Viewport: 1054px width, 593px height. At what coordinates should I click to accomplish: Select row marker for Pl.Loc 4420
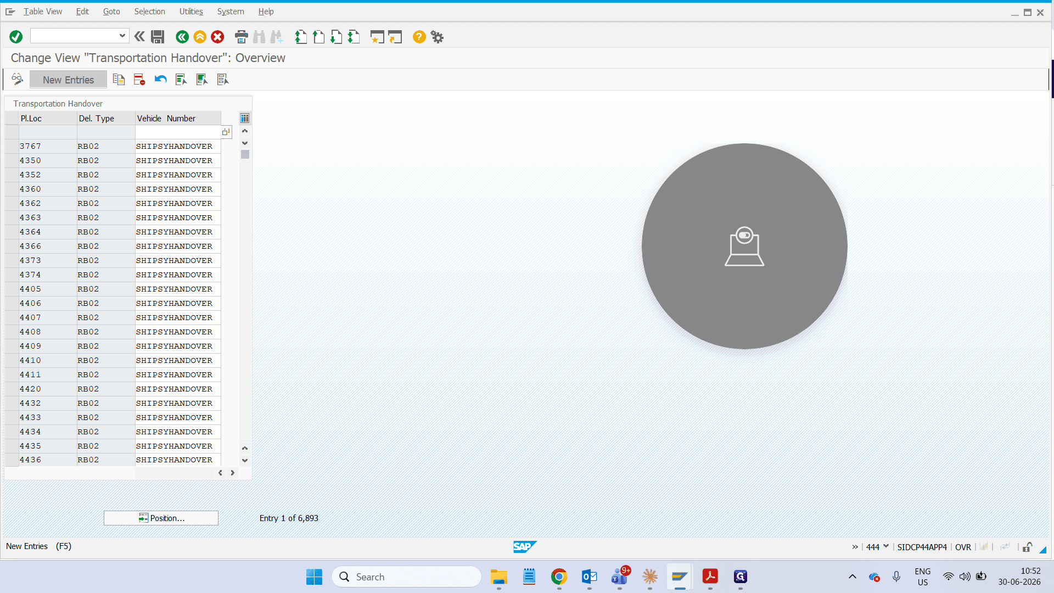(x=12, y=389)
